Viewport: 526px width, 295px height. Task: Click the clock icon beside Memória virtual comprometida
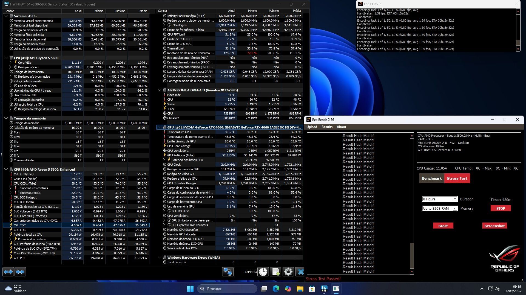coord(11,21)
